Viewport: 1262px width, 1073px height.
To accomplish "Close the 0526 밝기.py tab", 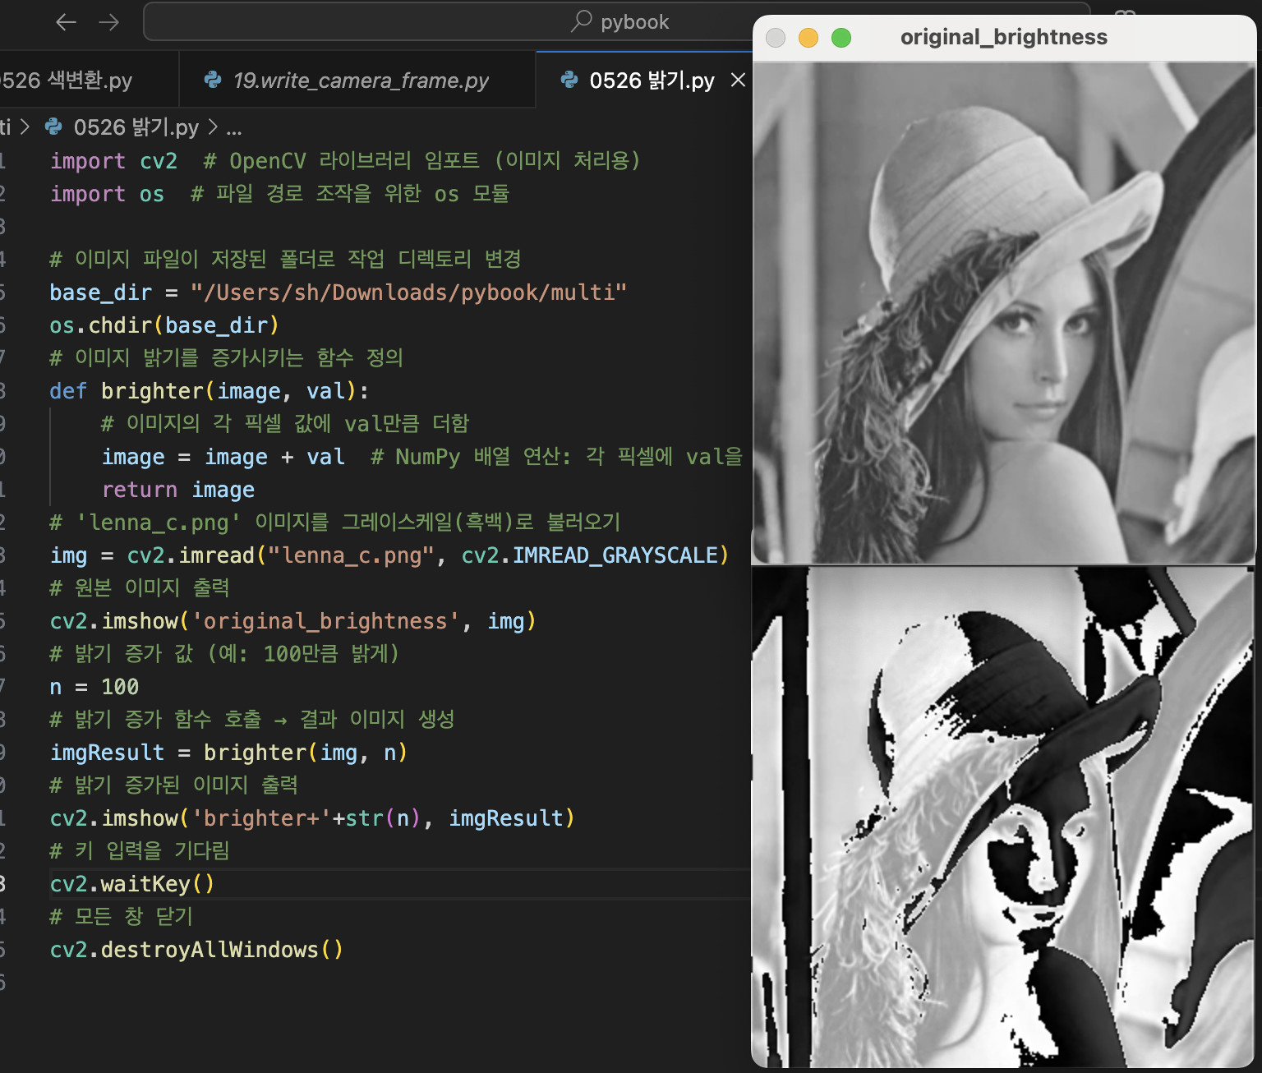I will (738, 80).
